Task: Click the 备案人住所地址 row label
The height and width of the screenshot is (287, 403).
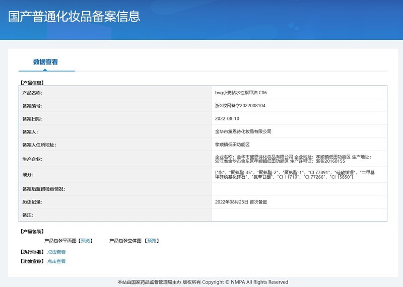Action: click(x=39, y=145)
